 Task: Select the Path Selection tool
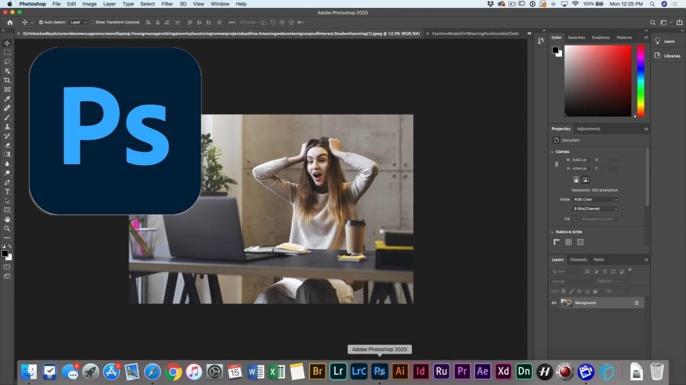(7, 201)
